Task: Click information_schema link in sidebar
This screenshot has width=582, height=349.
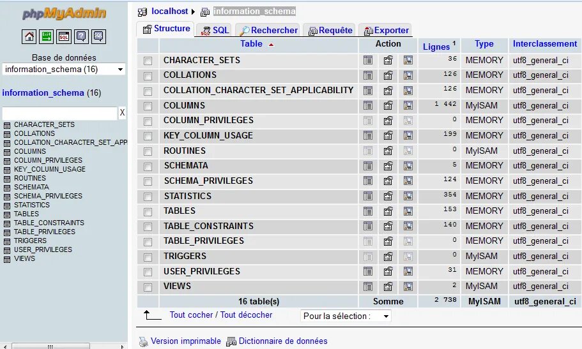Action: 43,93
